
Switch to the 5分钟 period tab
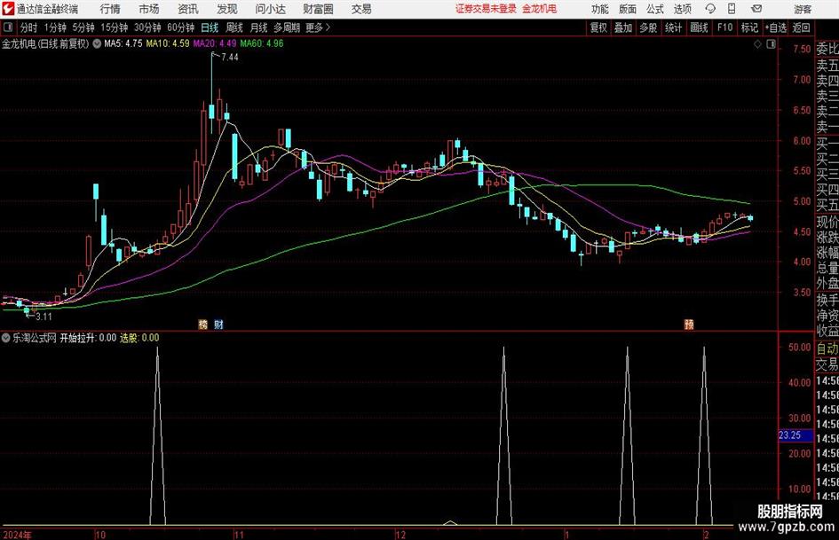83,27
